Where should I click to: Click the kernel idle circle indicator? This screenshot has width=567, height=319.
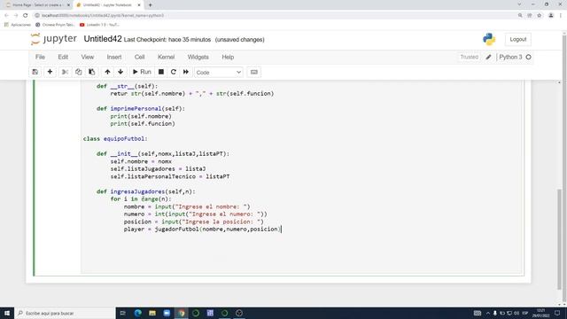click(x=528, y=57)
